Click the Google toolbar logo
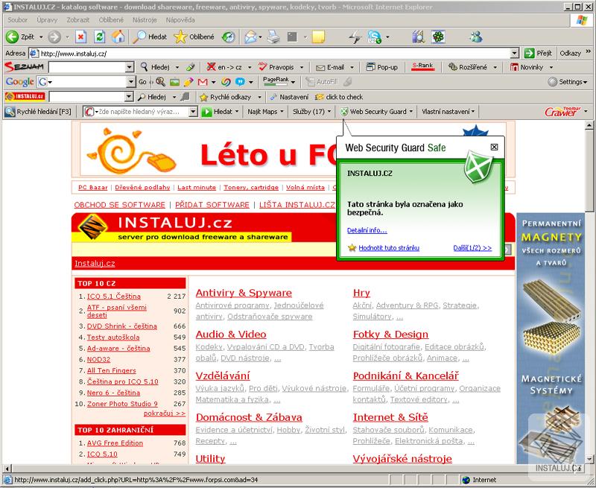 tap(20, 82)
